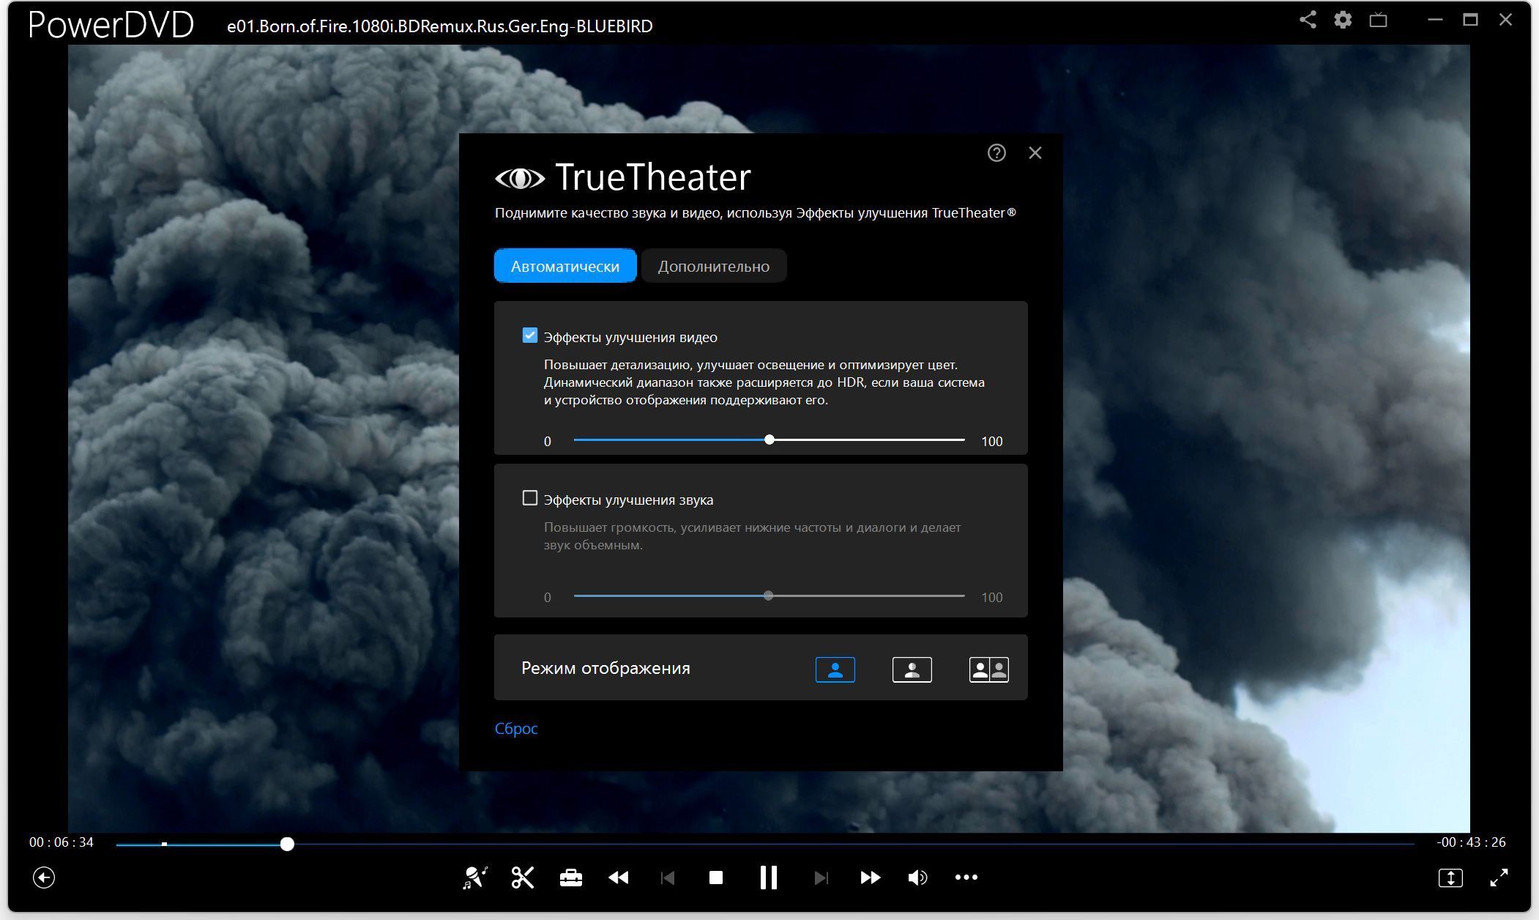Enter fullscreen mode
Image resolution: width=1539 pixels, height=920 pixels.
[x=1499, y=878]
